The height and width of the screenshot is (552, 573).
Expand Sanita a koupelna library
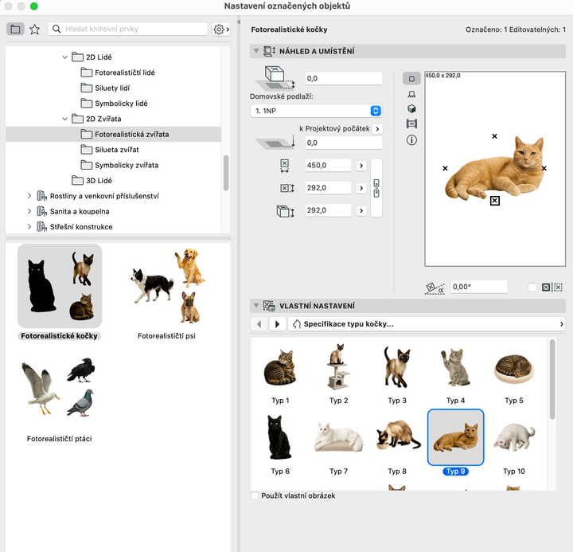click(29, 211)
